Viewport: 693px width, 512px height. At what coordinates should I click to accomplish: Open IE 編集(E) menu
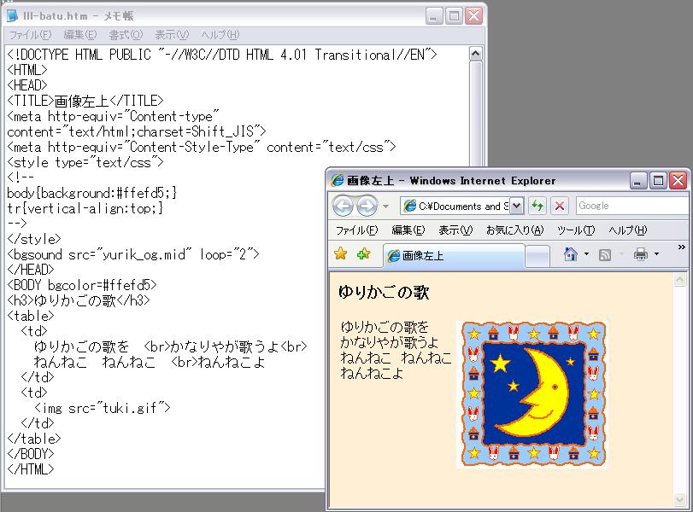[x=408, y=230]
